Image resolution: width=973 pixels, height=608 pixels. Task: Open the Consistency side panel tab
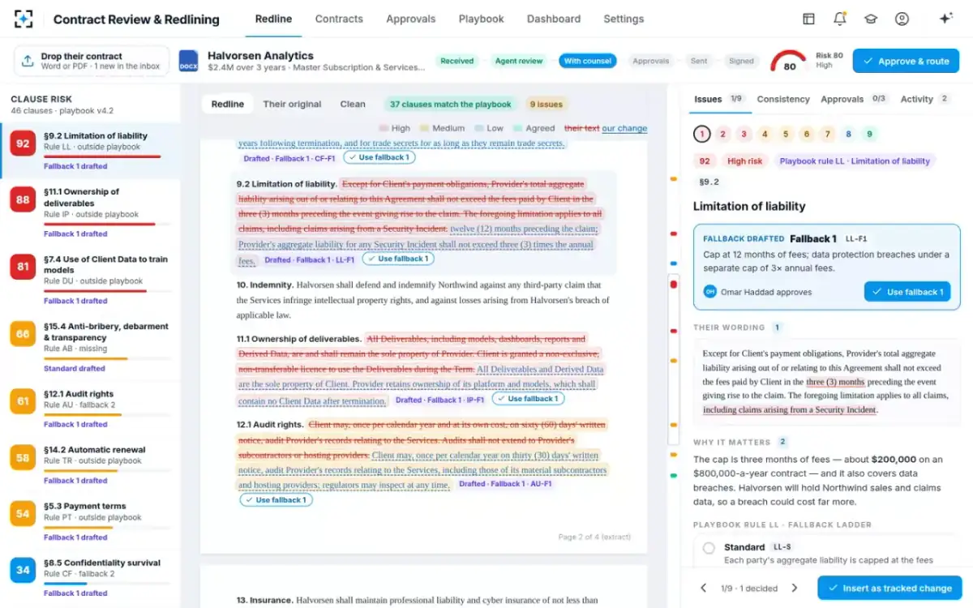tap(783, 99)
